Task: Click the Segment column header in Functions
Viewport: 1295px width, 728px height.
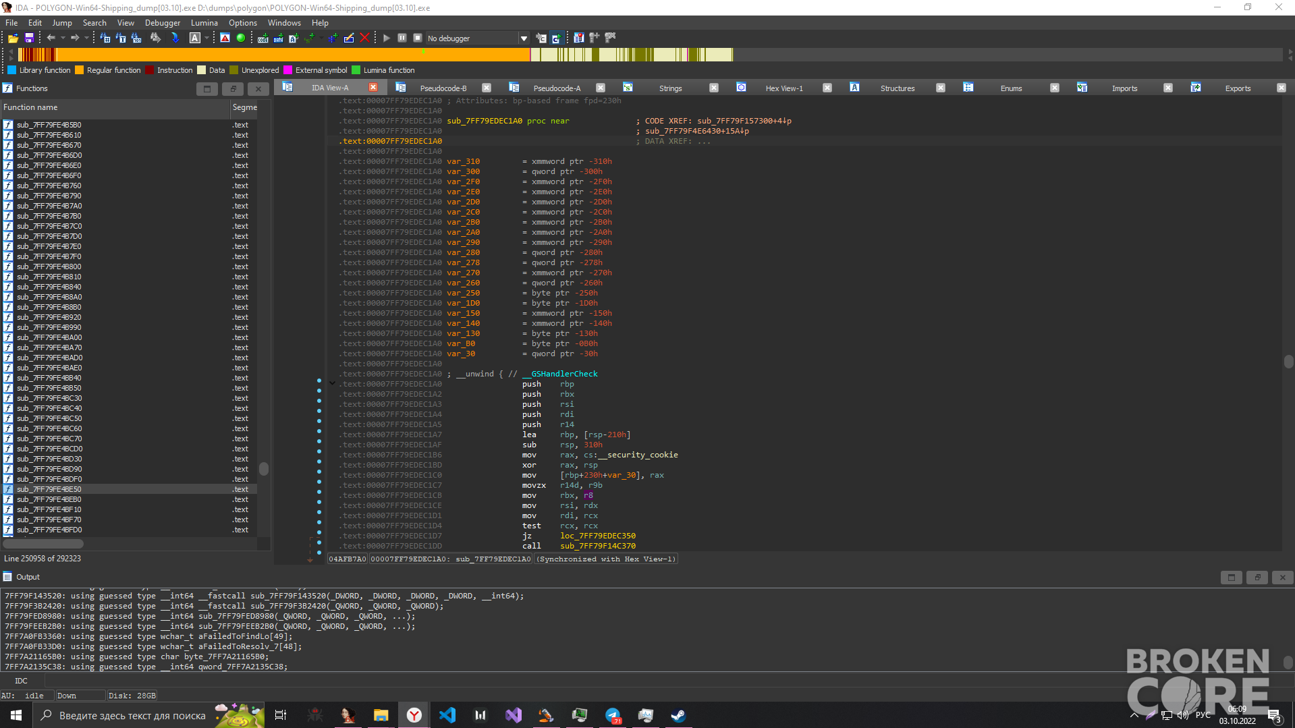Action: 244,107
